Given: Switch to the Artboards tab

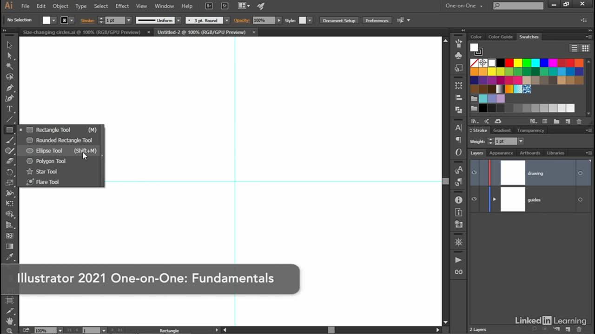Looking at the screenshot, I should coord(530,153).
